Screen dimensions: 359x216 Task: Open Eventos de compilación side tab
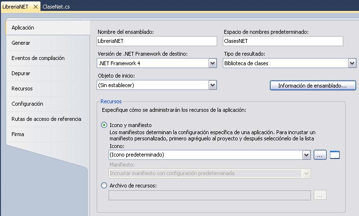48,58
